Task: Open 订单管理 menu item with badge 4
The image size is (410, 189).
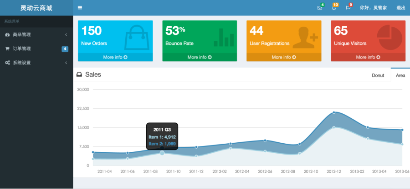Action: point(36,48)
